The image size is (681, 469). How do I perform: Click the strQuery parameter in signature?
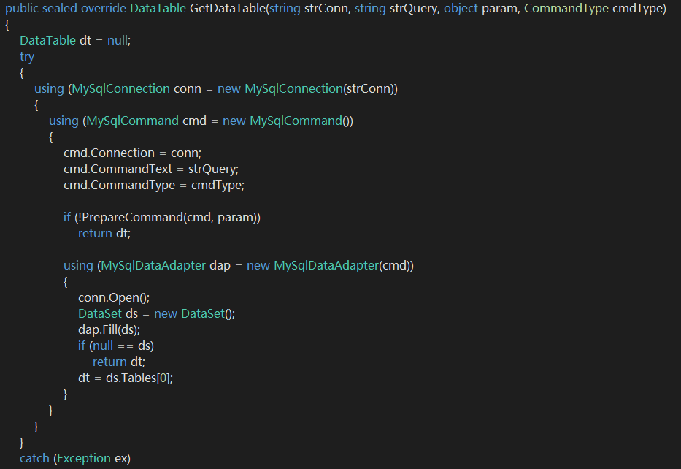[413, 8]
